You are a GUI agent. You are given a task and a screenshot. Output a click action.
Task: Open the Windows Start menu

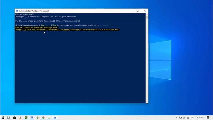coord(3,118)
